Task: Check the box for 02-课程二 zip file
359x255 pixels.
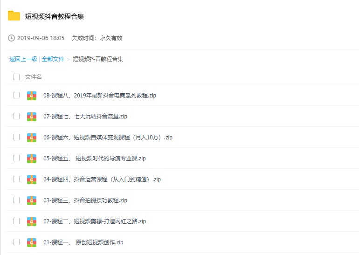Action: 16,221
